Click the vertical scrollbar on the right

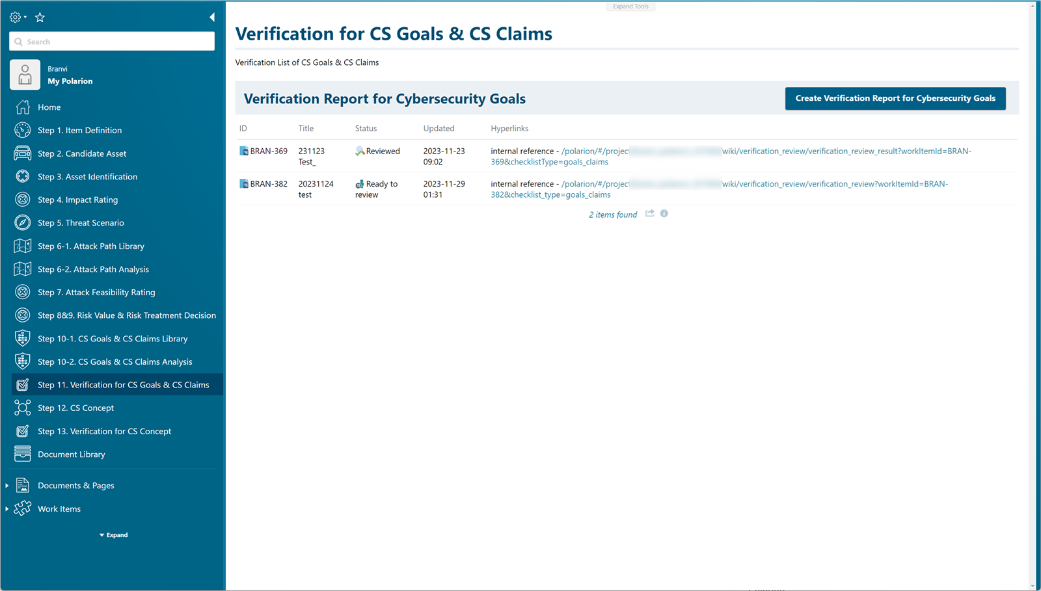tap(1033, 296)
